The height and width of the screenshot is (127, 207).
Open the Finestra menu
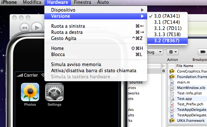click(x=82, y=2)
